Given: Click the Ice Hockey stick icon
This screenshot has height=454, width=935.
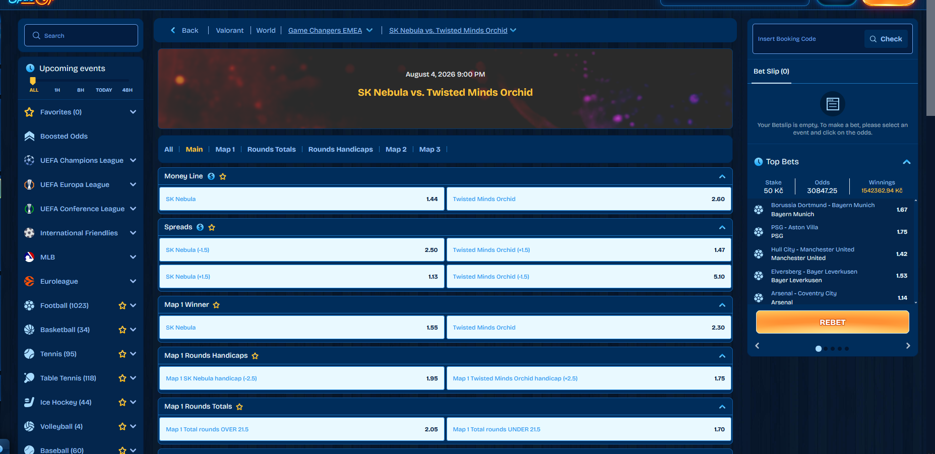Looking at the screenshot, I should 29,402.
